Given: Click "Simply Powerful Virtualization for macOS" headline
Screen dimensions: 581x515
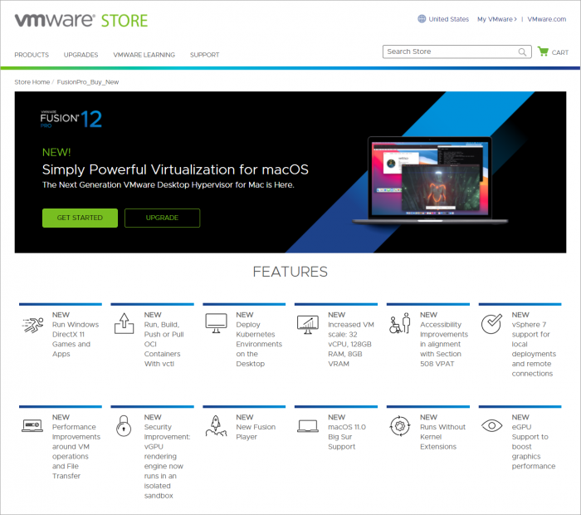Looking at the screenshot, I should (175, 169).
